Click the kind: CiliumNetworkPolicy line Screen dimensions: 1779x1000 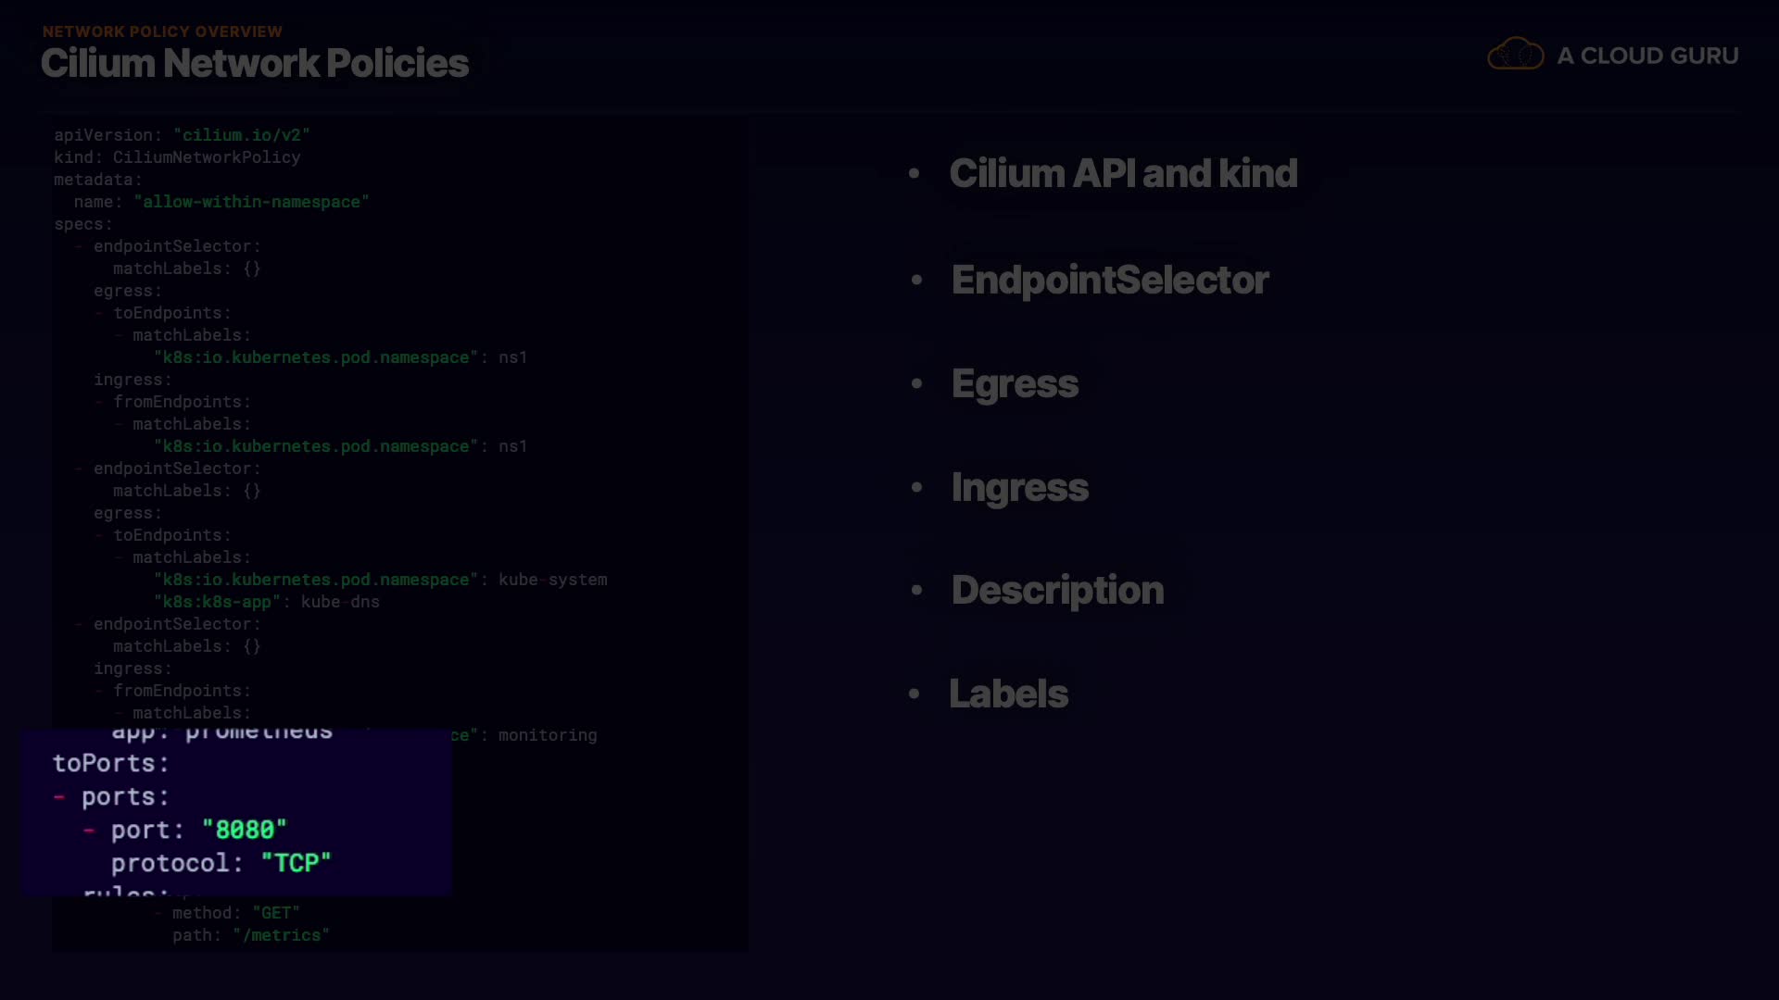[177, 157]
